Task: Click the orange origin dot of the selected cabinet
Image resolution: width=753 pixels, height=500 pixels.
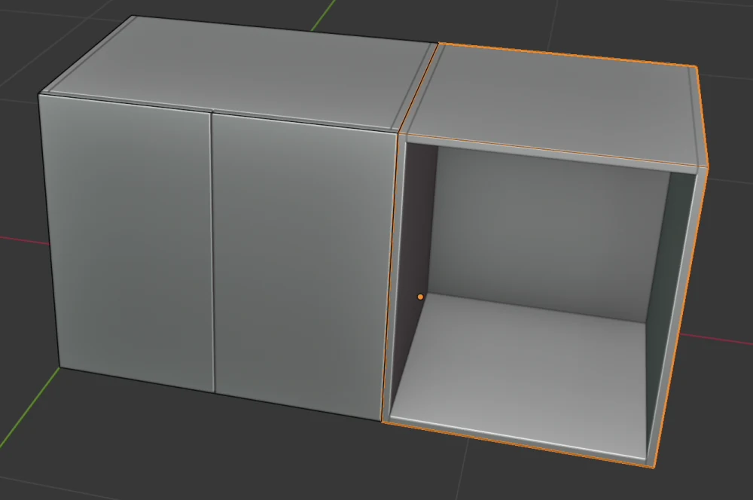Action: coord(420,297)
